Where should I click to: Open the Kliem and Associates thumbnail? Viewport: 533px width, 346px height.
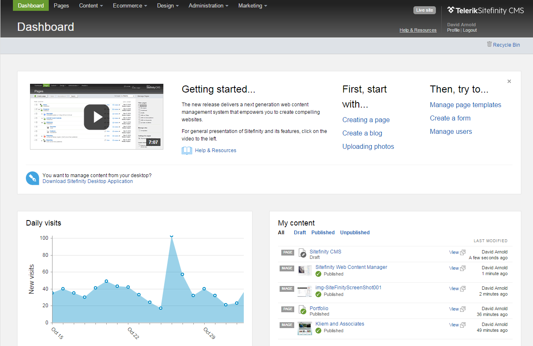(305, 328)
